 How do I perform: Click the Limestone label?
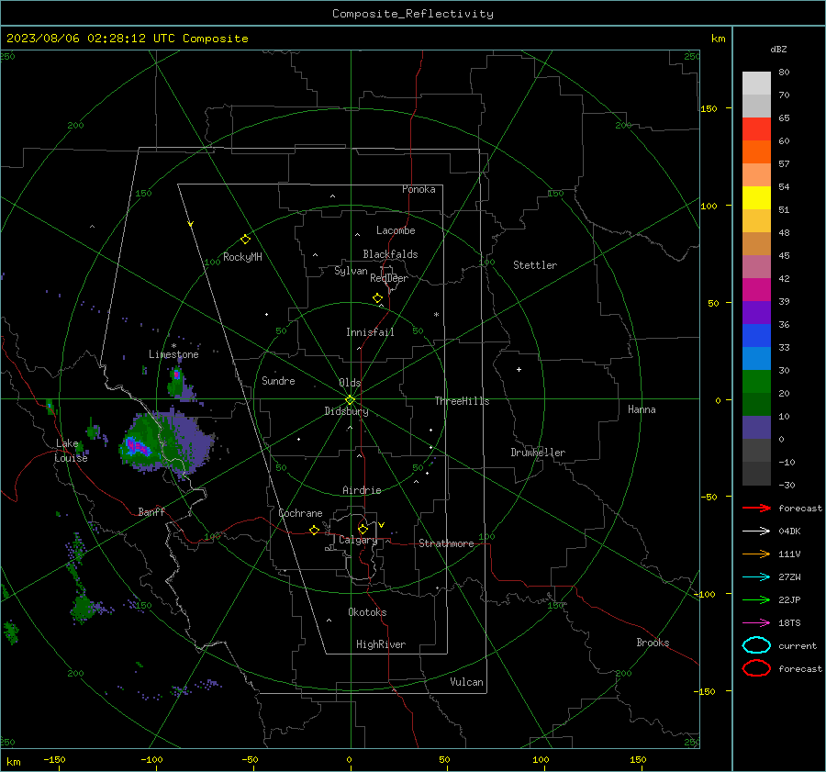point(173,354)
